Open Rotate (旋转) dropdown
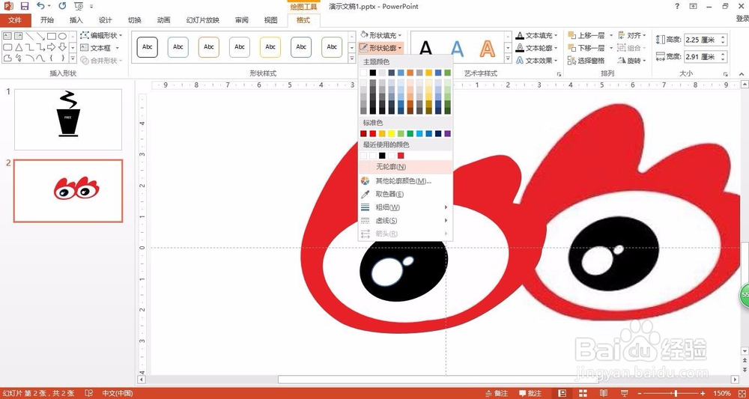Image resolution: width=749 pixels, height=399 pixels. tap(632, 61)
